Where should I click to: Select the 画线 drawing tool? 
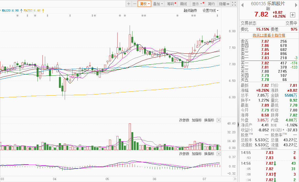point(183,4)
